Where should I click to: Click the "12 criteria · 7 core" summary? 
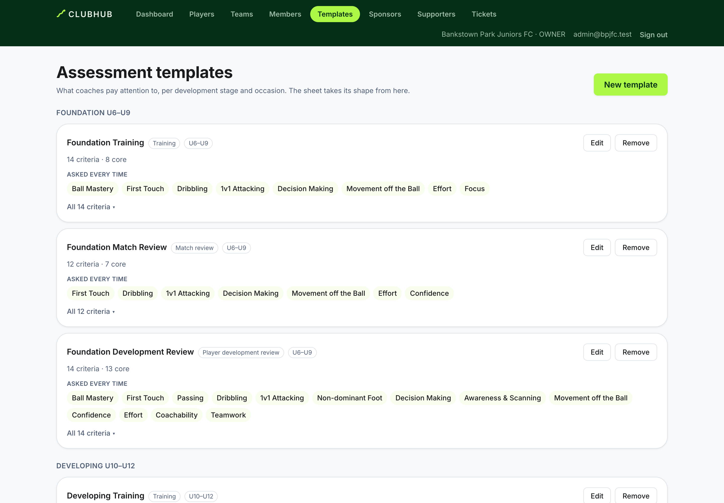(96, 264)
